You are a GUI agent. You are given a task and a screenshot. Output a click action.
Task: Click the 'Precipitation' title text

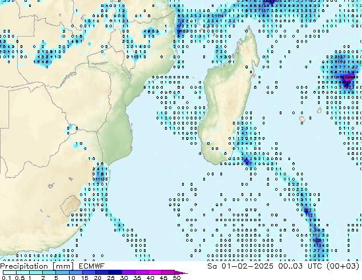(24, 266)
